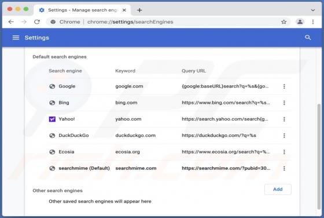
Task: Click the DuckDuckGo query URL text
Action: point(219,135)
